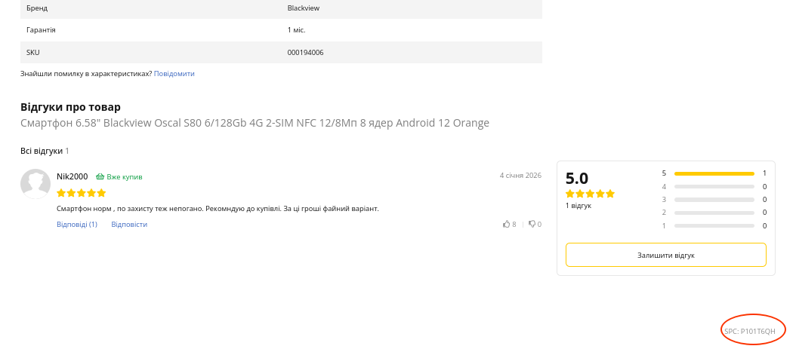Click the Nik2000 username

73,176
